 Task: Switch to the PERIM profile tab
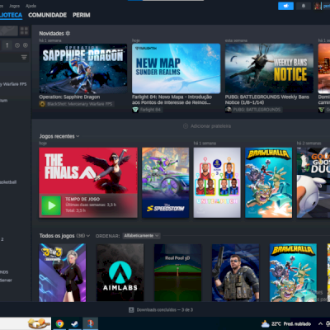point(82,15)
